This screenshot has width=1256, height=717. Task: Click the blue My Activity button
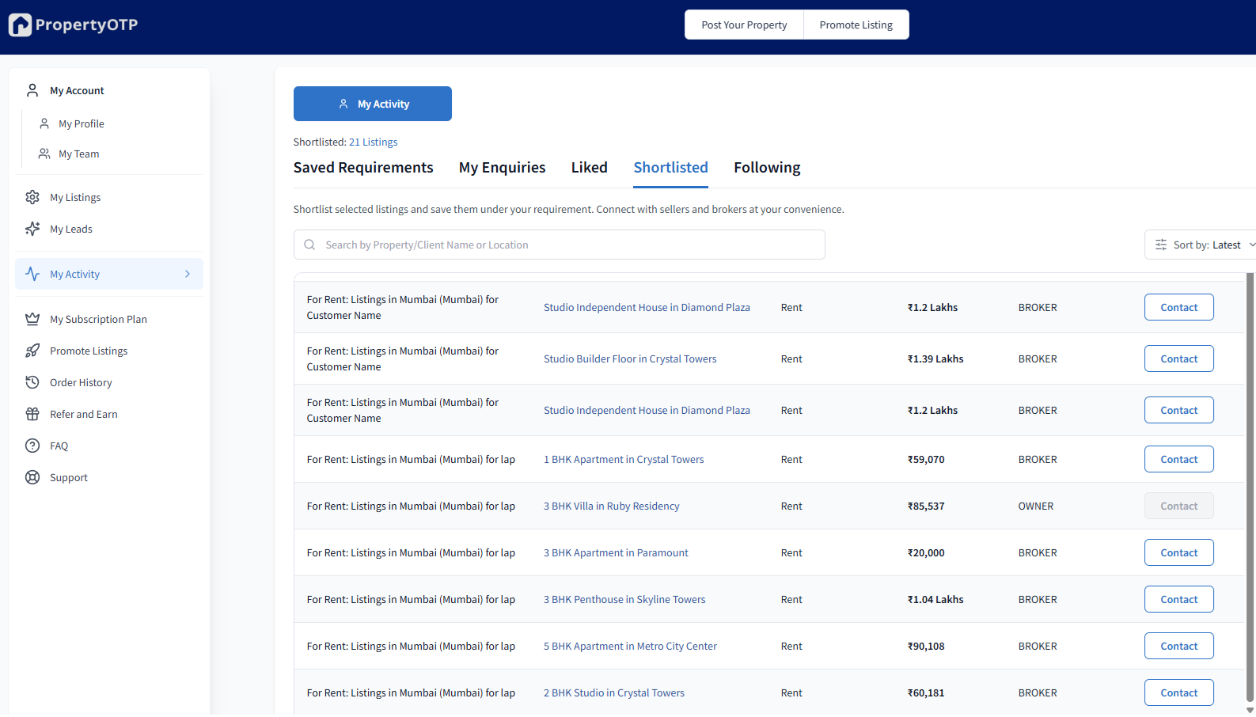coord(373,104)
